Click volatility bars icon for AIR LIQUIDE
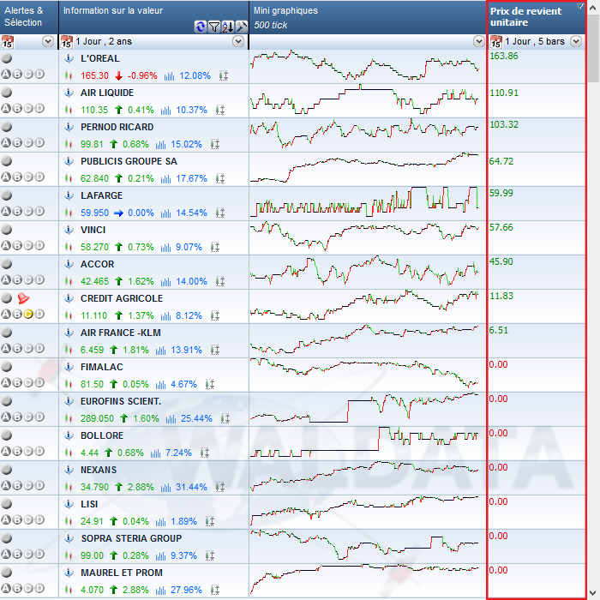The height and width of the screenshot is (600, 600). pyautogui.click(x=165, y=111)
